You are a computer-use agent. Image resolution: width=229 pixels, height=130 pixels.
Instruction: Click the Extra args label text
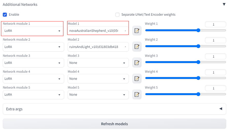point(14,109)
